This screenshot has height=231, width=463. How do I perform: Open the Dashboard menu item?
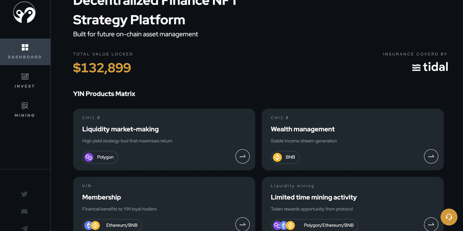pyautogui.click(x=25, y=52)
